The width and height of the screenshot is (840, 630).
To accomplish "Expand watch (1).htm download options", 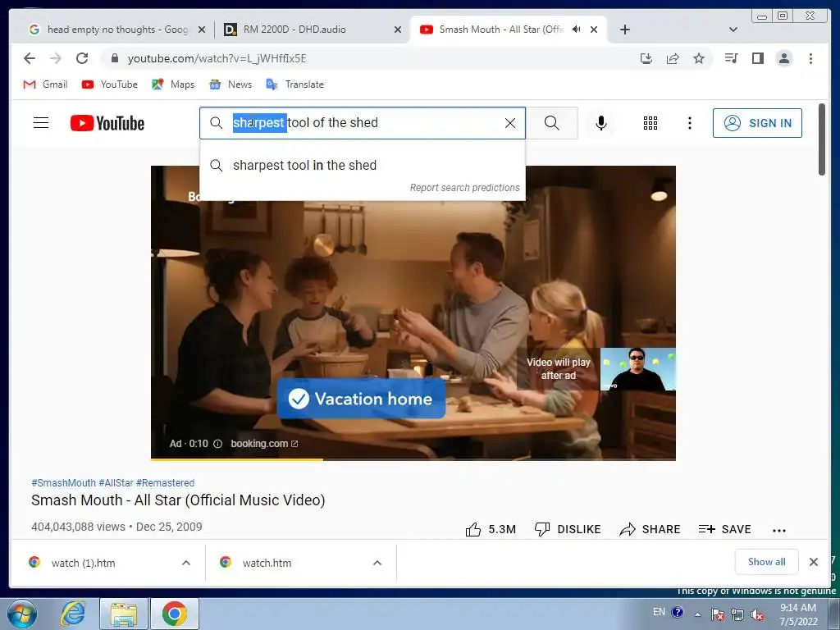I will [x=186, y=563].
